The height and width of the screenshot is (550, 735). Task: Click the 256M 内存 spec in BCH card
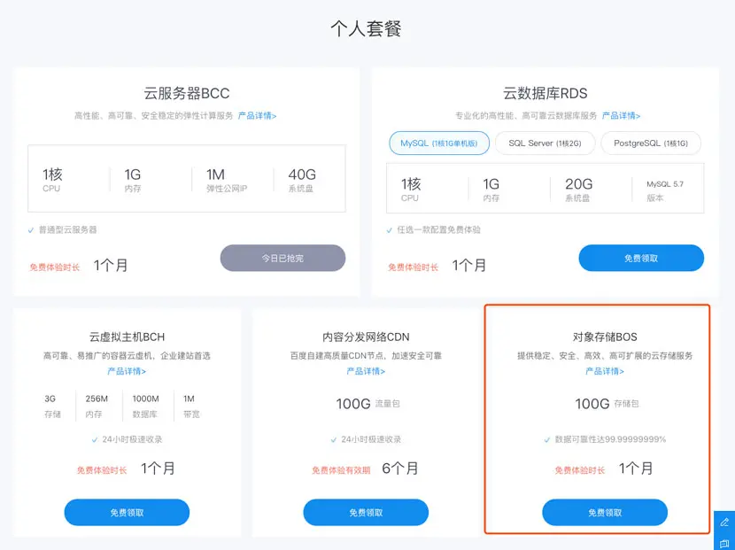[97, 406]
